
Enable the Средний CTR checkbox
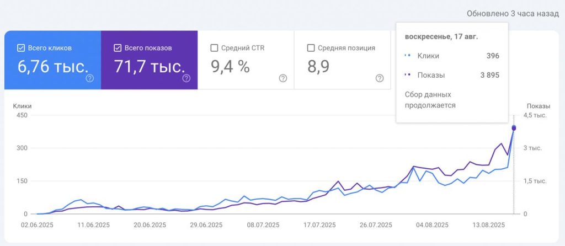coord(214,48)
